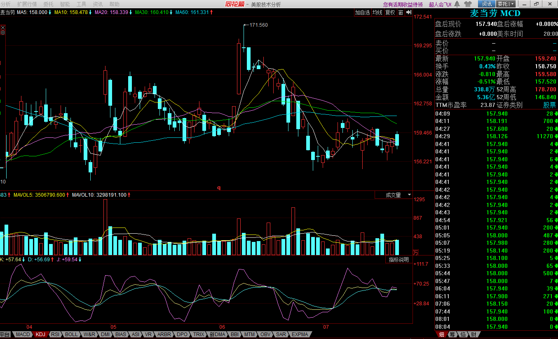Switch to the BIAS indicator tab

121,334
